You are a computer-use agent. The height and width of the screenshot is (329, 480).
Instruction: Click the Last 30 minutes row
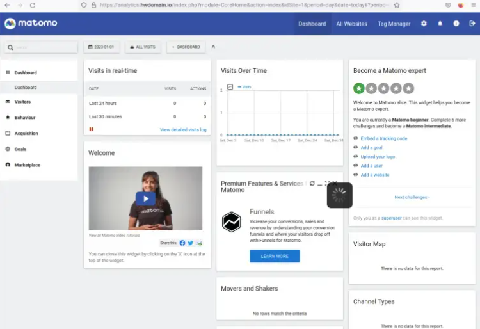tap(147, 117)
